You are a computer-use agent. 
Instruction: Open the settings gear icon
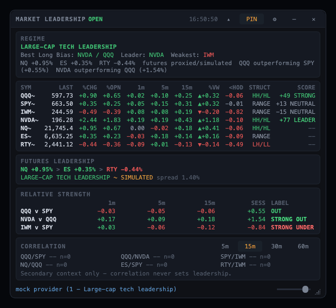click(275, 20)
